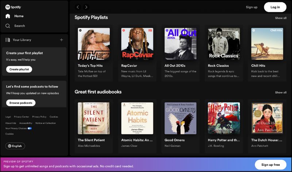Open the Spotify Playlists heading
Viewport: 292px width, 172px height.
click(91, 17)
